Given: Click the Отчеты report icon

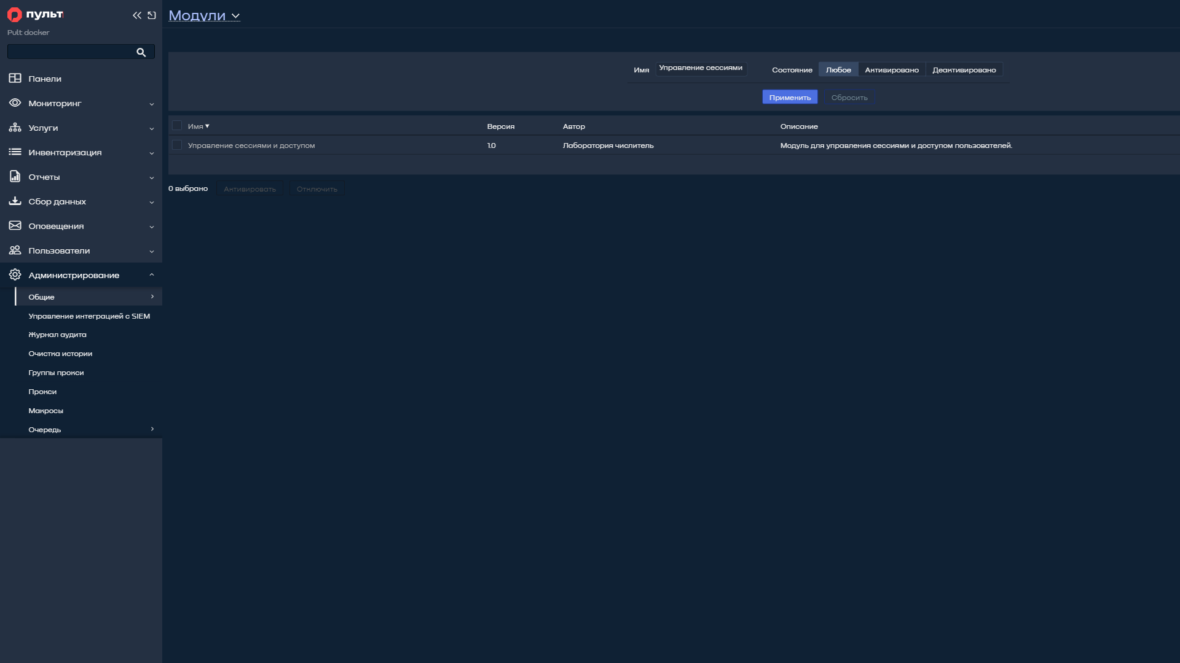Looking at the screenshot, I should point(15,177).
